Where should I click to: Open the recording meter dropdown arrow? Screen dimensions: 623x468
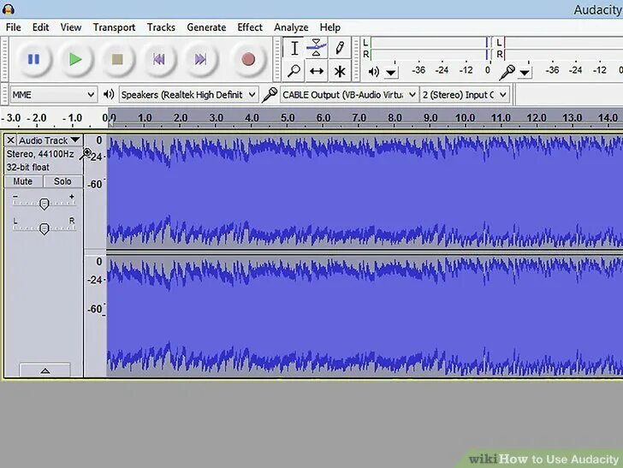coord(525,73)
